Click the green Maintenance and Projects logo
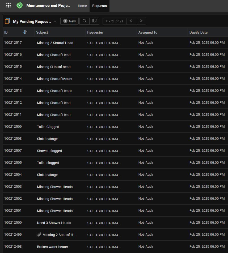Screen dimensions: 228x253 click(x=20, y=6)
